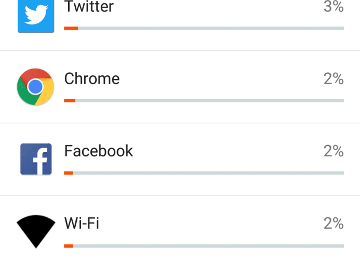Click the 2% value beside Facebook
The image size is (360, 265).
[334, 151]
